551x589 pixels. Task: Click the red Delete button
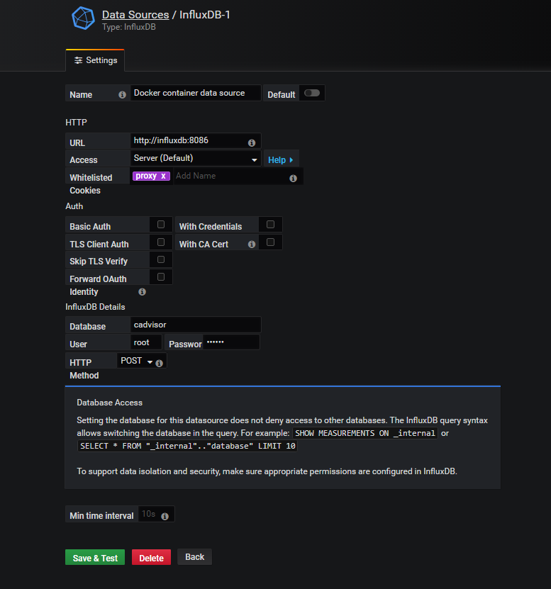coord(152,557)
